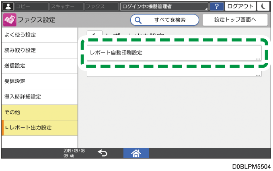The image size is (273, 171).
Task: Open すべてを検索 search box
Action: point(164,20)
